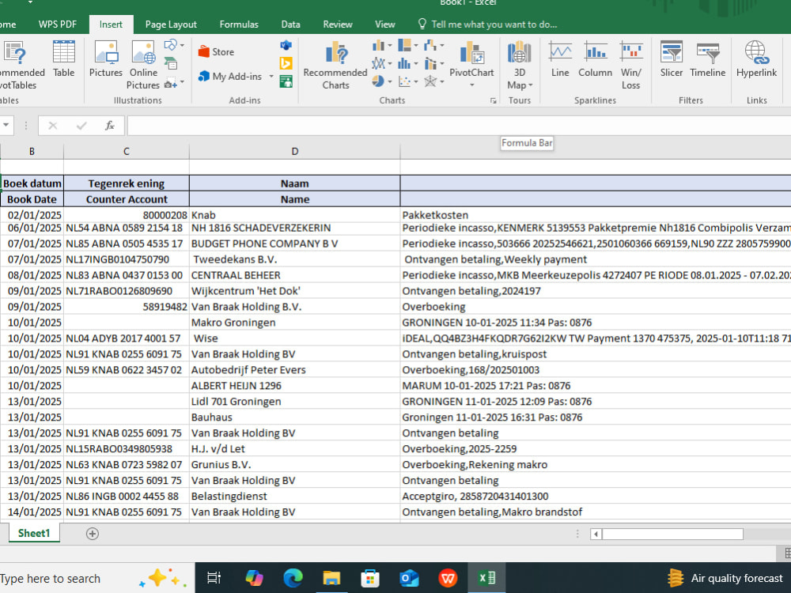
Task: Open the Shapes gallery icon
Action: tap(171, 45)
